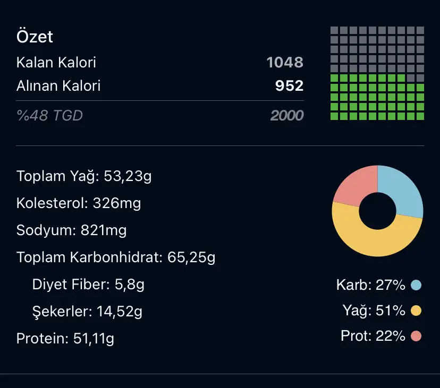This screenshot has height=388, width=440.
Task: Click the calorie progress grid chart
Action: pyautogui.click(x=377, y=73)
